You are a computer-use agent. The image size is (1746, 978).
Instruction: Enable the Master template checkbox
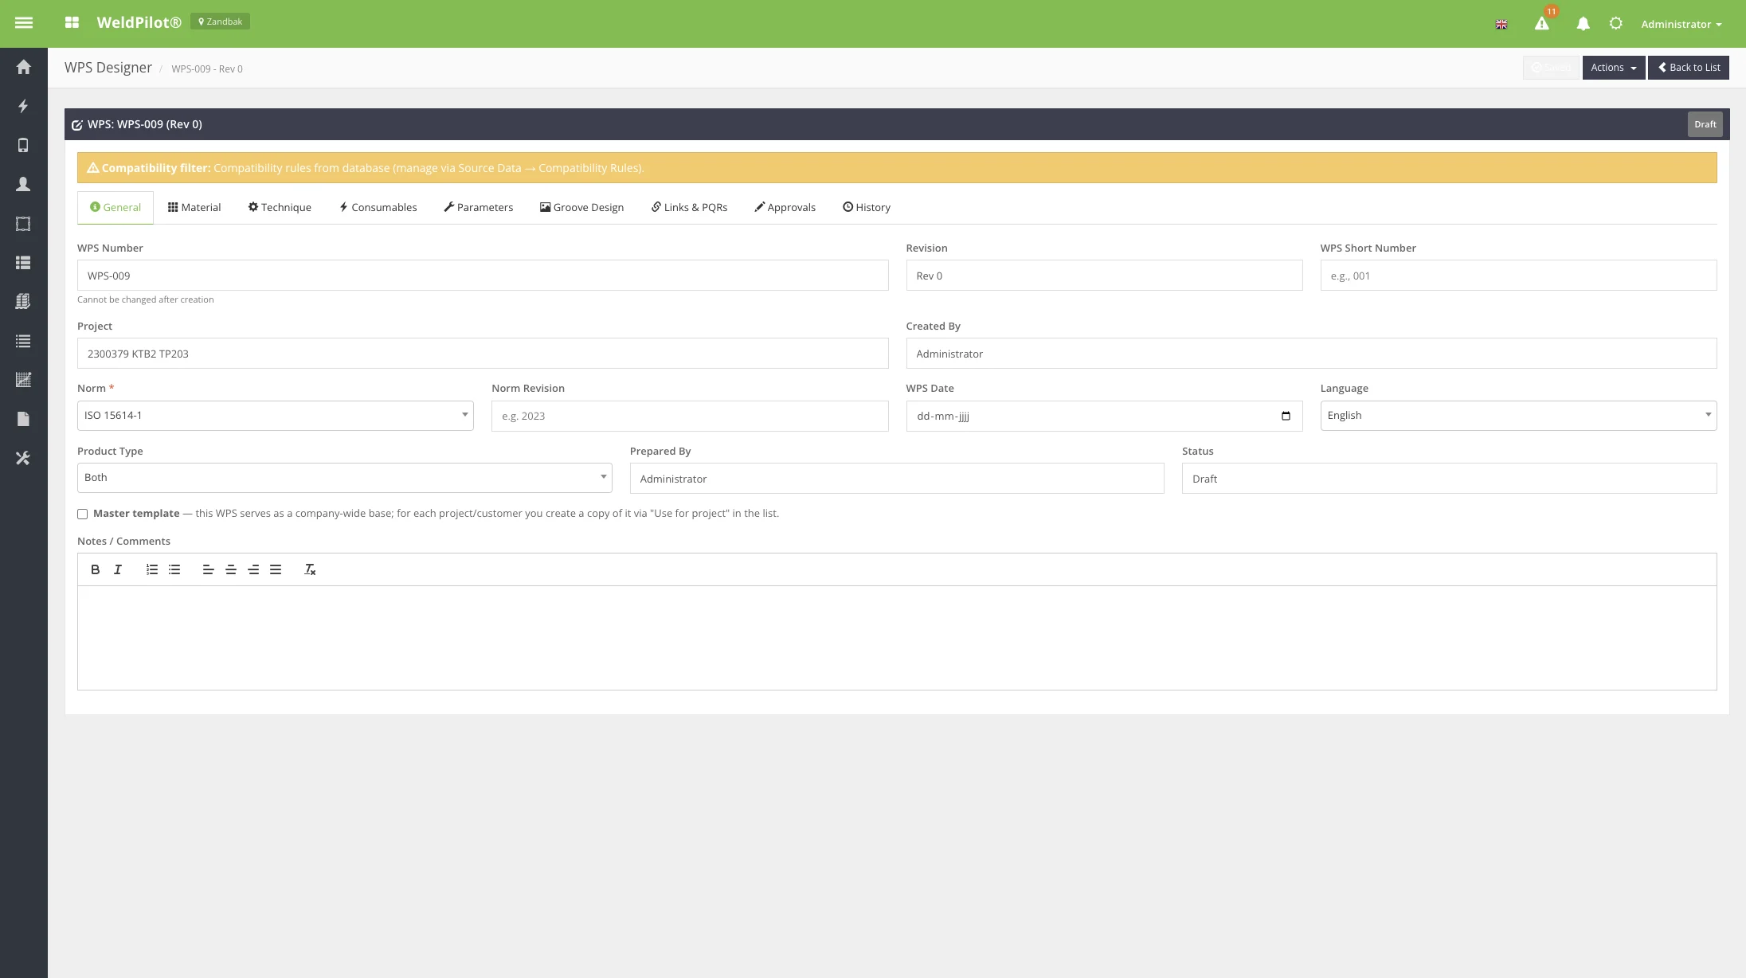click(x=82, y=514)
